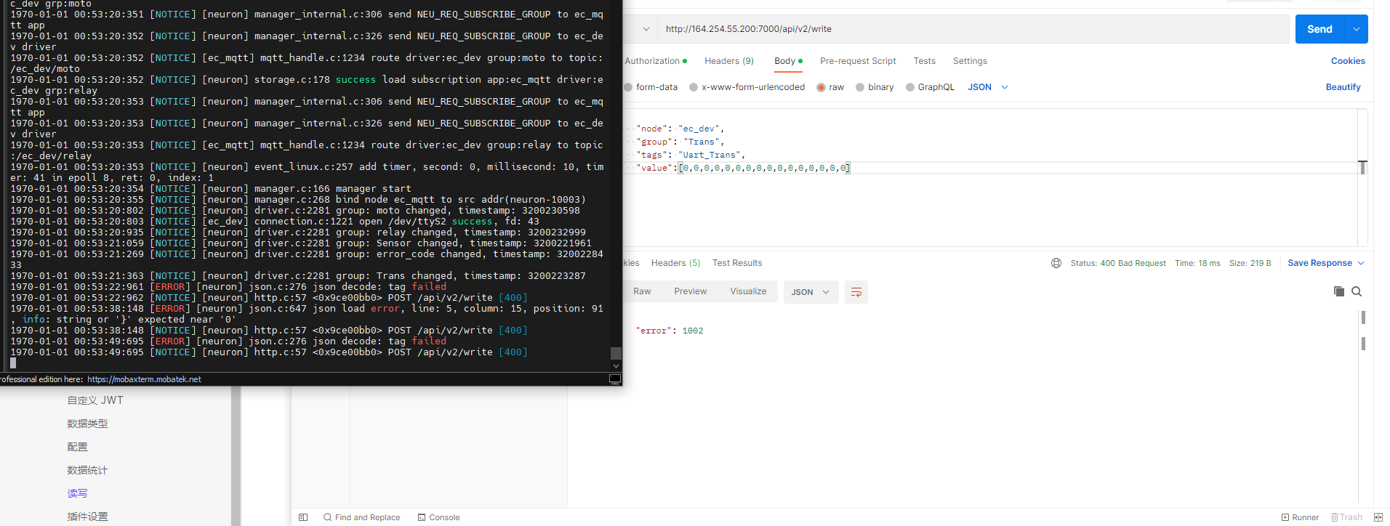The width and height of the screenshot is (1390, 526).
Task: Click the request body editor scrollbar thumb
Action: (x=1362, y=168)
